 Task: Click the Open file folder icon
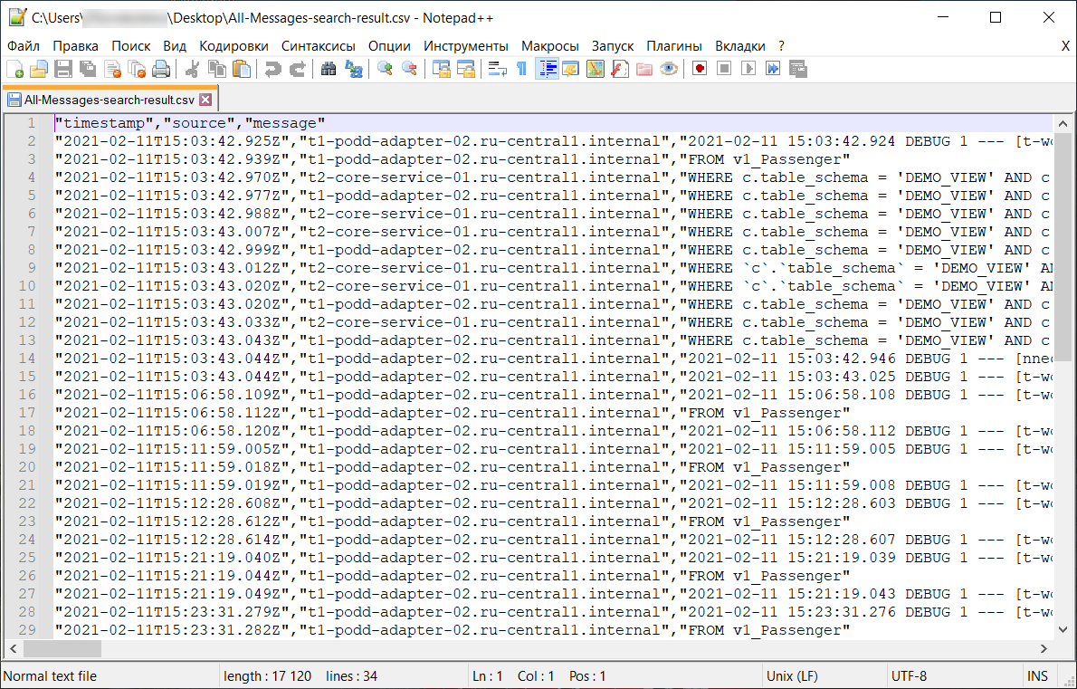(x=39, y=69)
